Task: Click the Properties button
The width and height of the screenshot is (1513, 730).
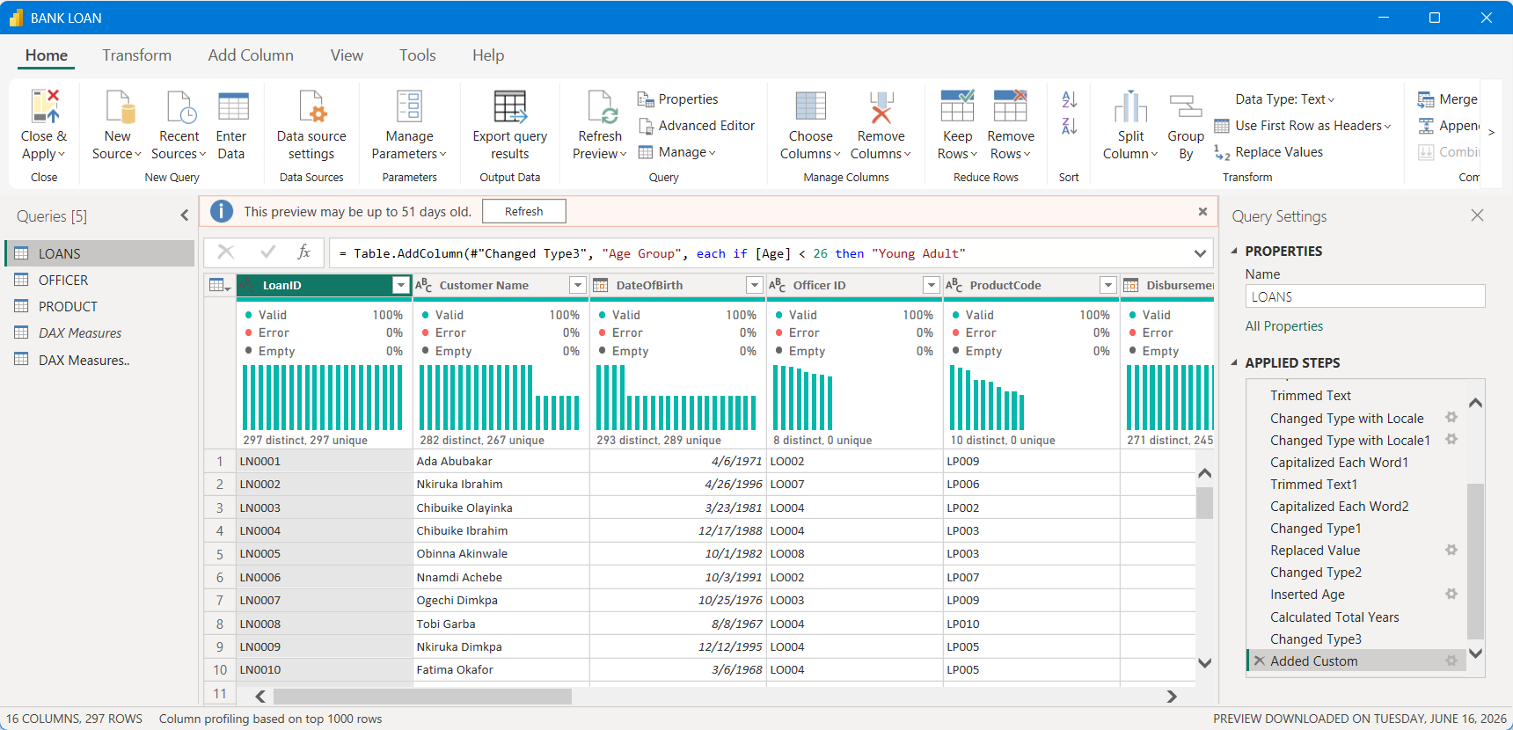Action: (677, 99)
